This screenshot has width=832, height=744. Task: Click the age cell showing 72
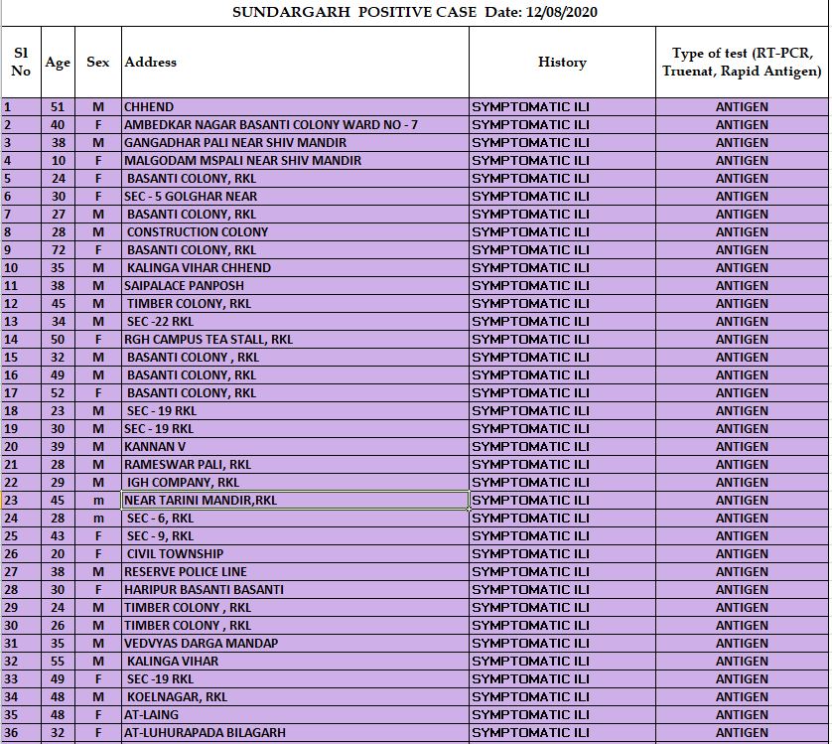(58, 250)
